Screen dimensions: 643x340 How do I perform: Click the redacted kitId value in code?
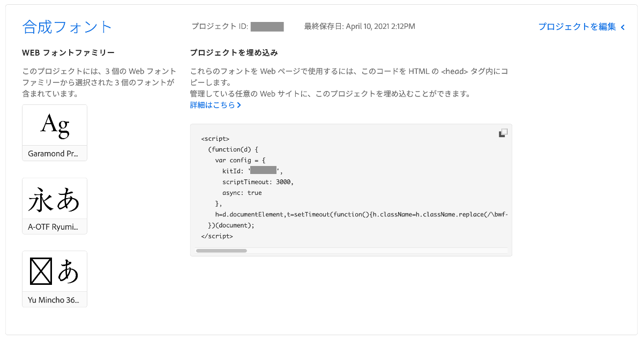tap(263, 171)
